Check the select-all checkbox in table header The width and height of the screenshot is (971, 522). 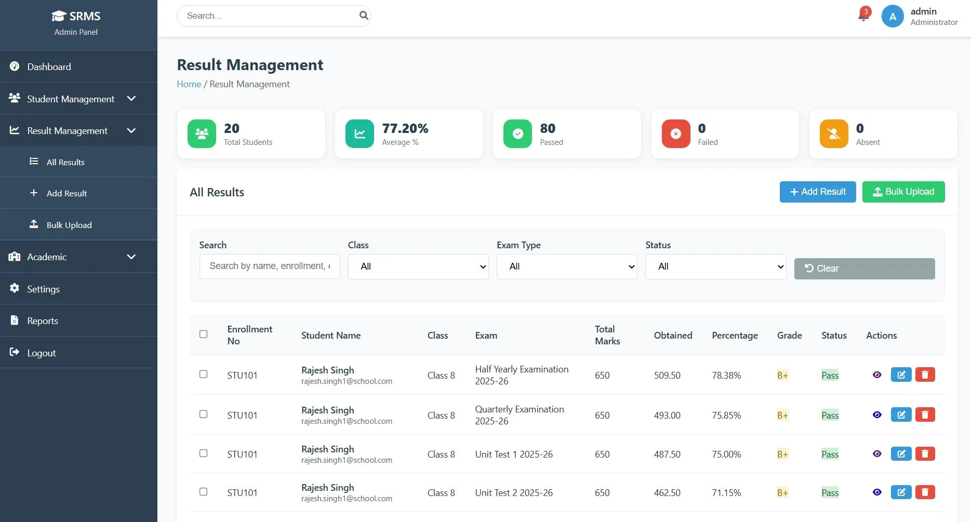tap(203, 334)
